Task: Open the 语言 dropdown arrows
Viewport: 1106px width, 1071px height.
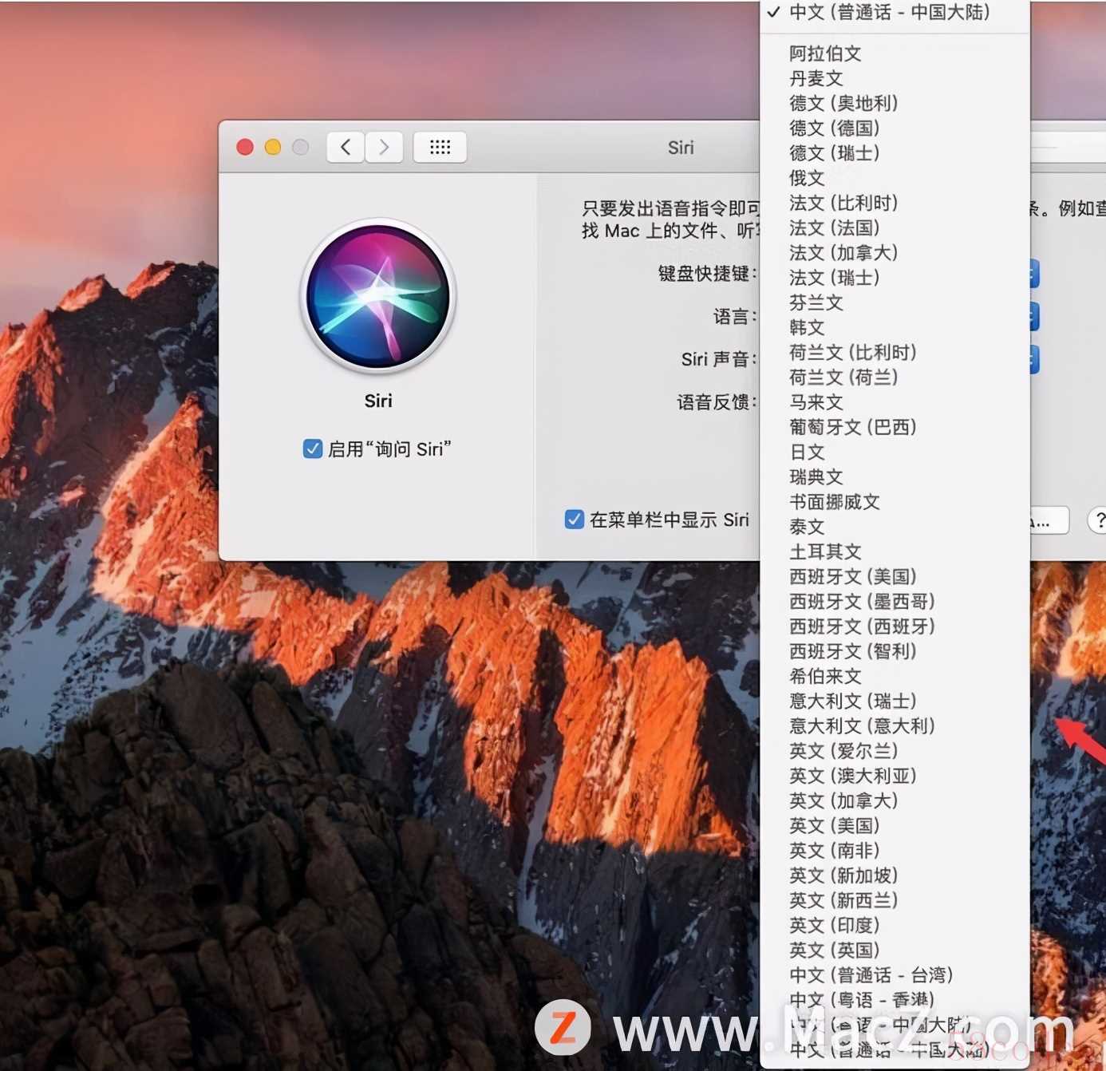Action: [x=1034, y=316]
